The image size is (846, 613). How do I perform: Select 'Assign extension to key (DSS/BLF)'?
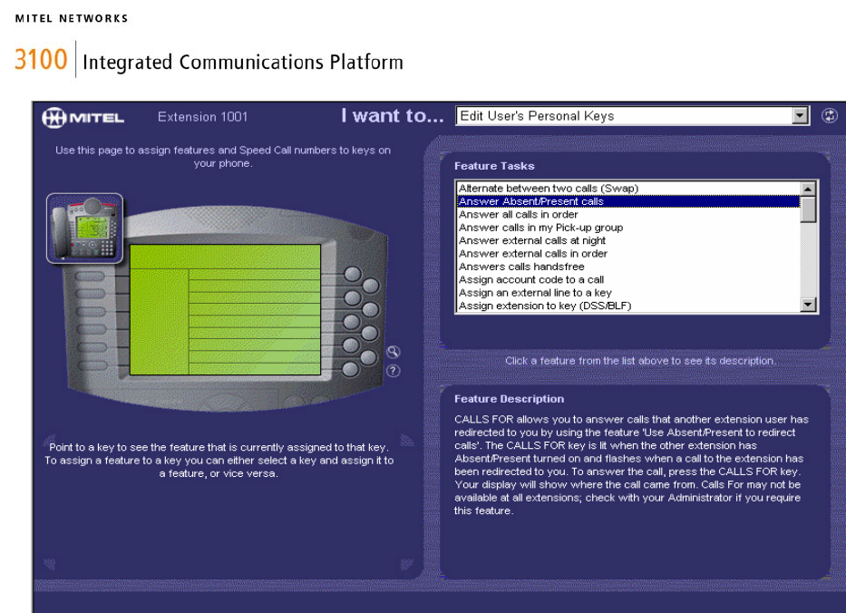click(628, 306)
